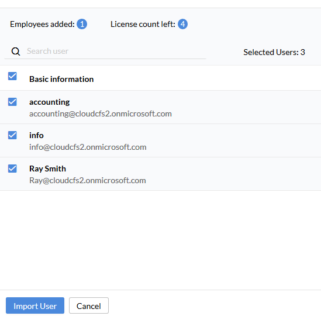Click the License count left label
This screenshot has height=316, width=321.
(x=143, y=24)
